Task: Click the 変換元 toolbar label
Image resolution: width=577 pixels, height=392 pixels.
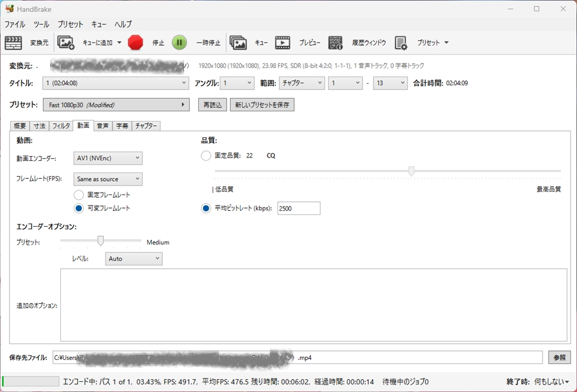Action: point(39,43)
